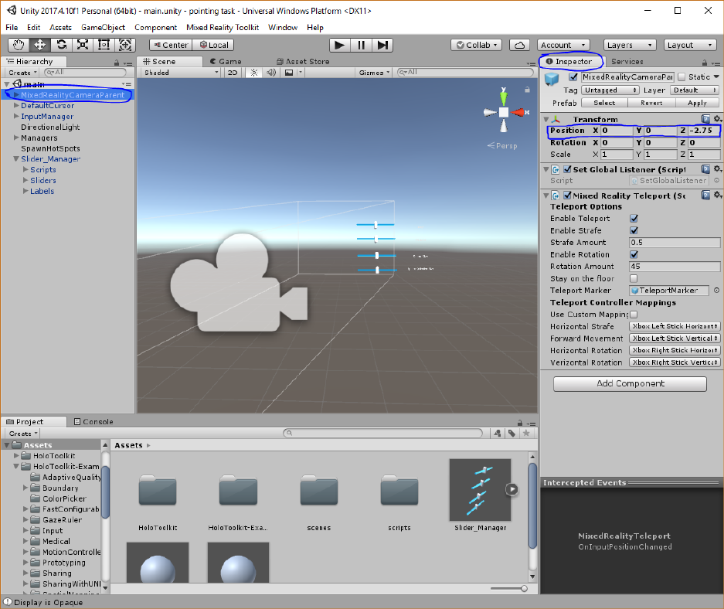Click the Add Component button

tap(630, 383)
